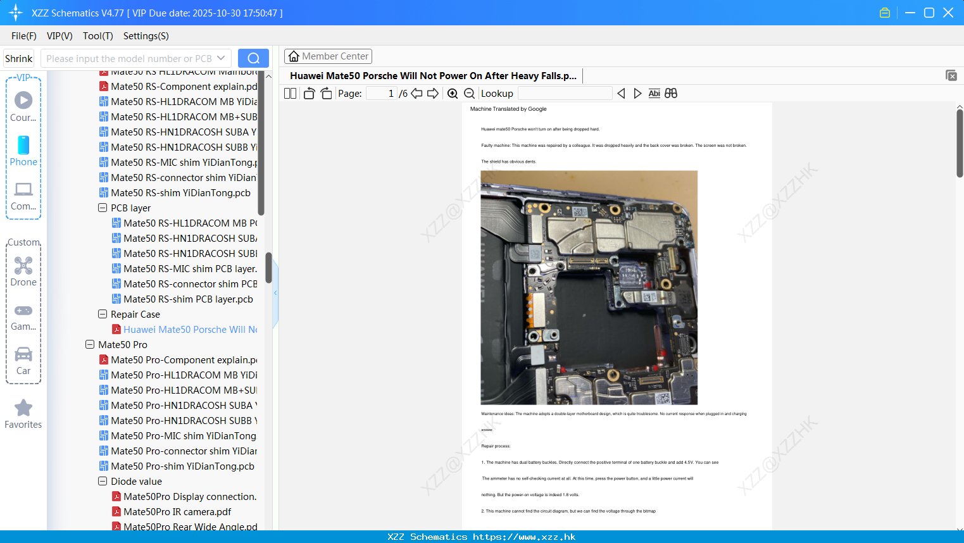
Task: Close the open document tab panel
Action: point(951,75)
